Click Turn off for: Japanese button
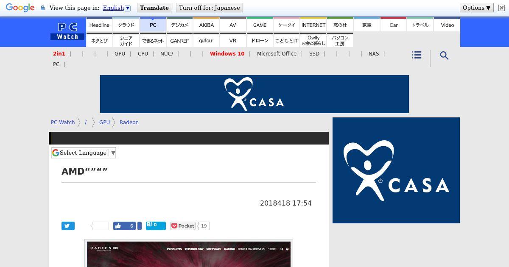This screenshot has width=509, height=267. [x=210, y=8]
